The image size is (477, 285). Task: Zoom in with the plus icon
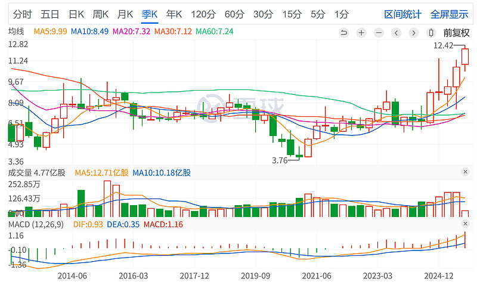[361, 33]
